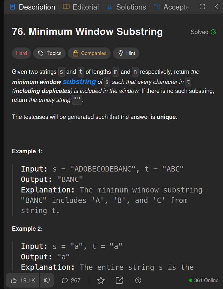
Task: Open the Accepted submissions tab
Action: click(172, 7)
